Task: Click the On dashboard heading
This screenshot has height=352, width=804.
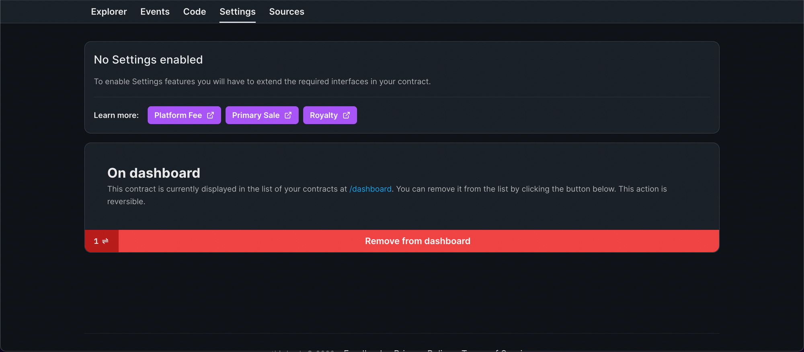Action: pos(154,173)
